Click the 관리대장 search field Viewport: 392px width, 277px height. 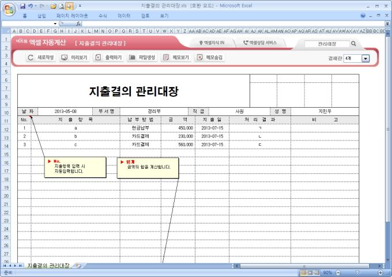click(327, 44)
